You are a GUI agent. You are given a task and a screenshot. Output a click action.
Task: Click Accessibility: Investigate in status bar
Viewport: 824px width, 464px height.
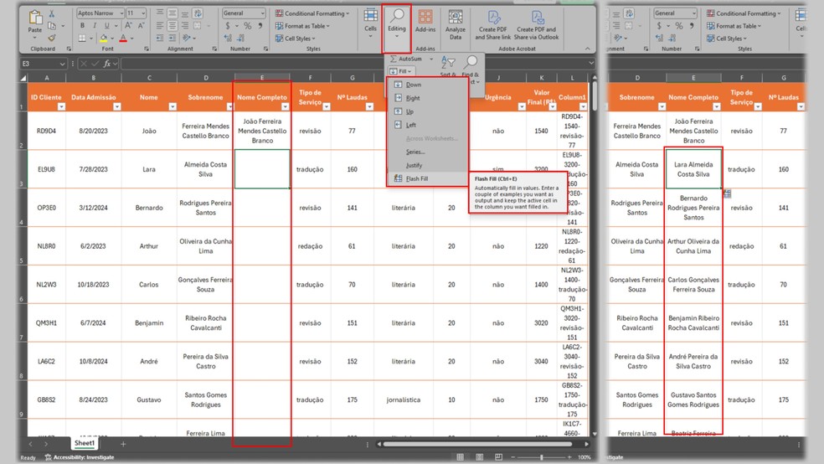point(81,457)
